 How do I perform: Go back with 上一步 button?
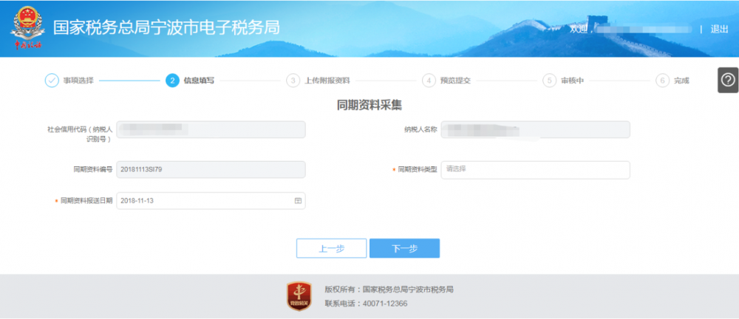(x=331, y=248)
